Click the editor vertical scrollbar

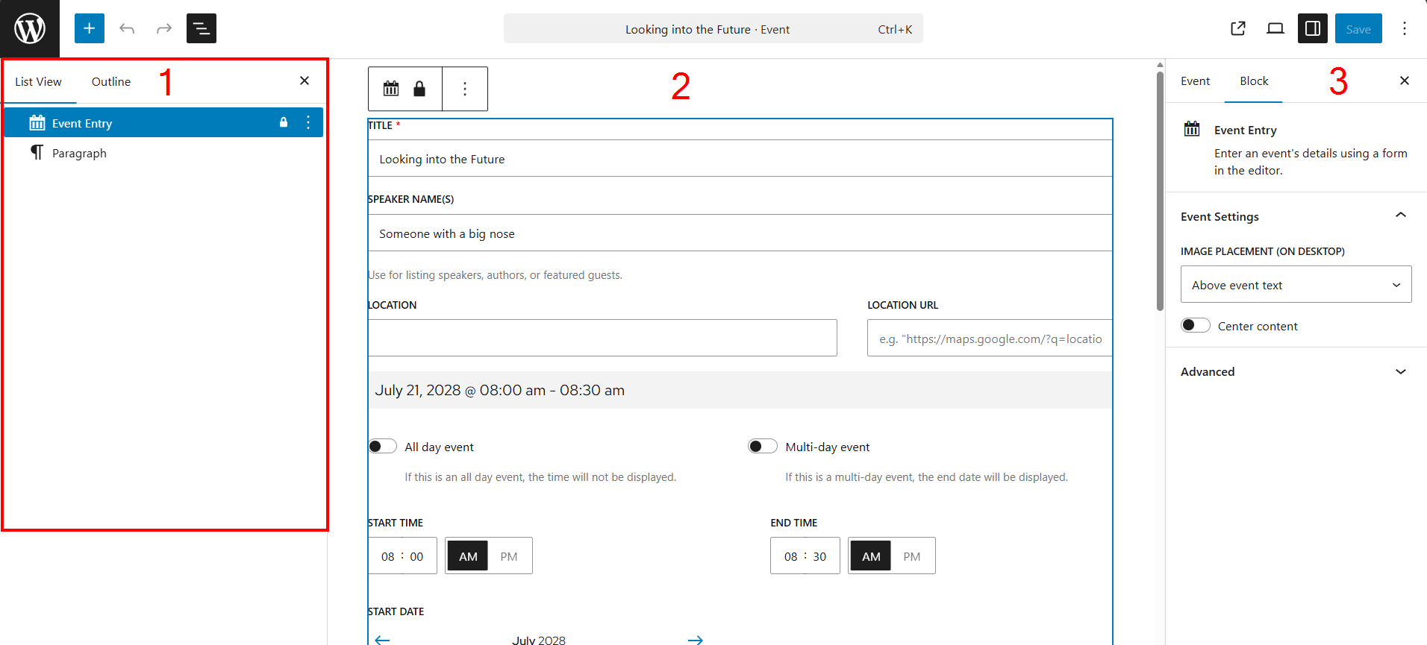click(1160, 191)
